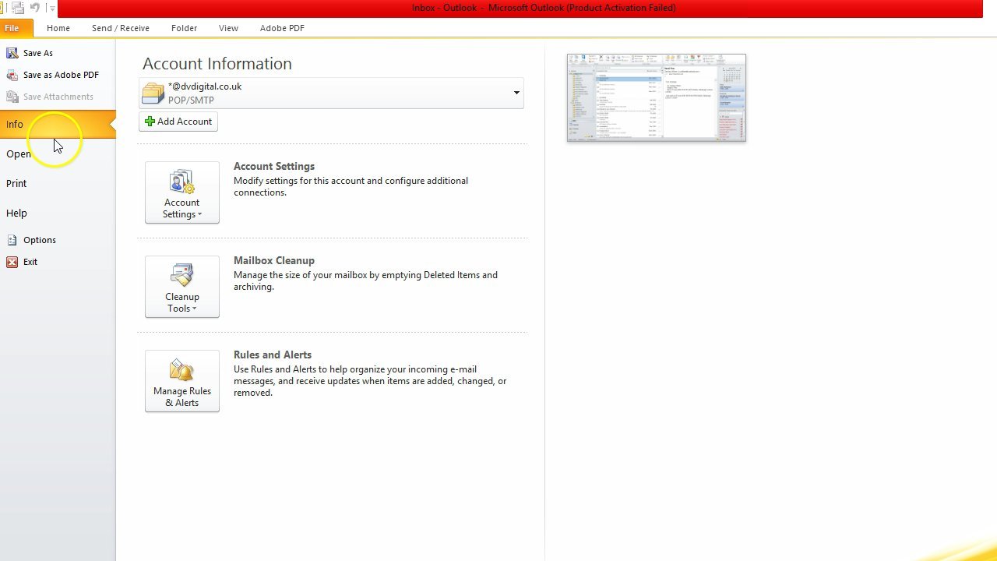Click the Undo icon in quick access toolbar
The height and width of the screenshot is (561, 997).
pos(34,8)
